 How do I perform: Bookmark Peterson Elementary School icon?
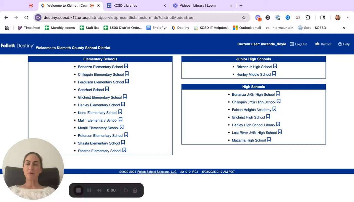click(126, 135)
